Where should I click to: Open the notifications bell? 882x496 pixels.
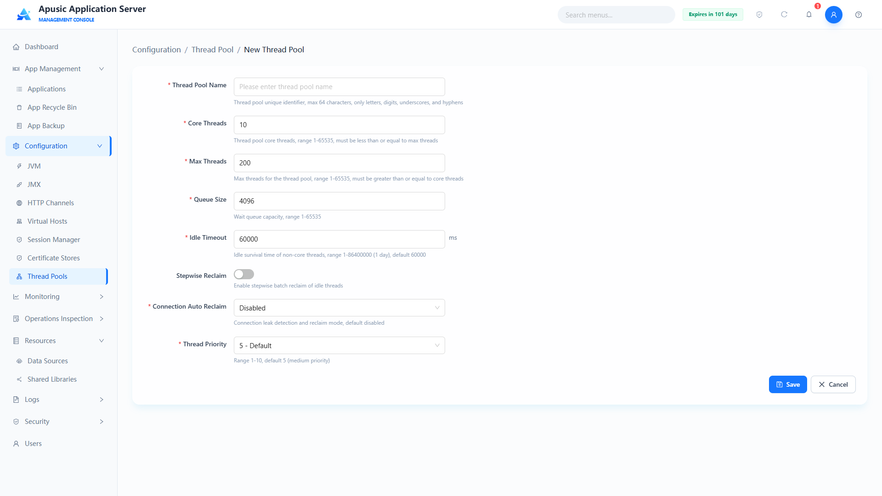(x=809, y=15)
